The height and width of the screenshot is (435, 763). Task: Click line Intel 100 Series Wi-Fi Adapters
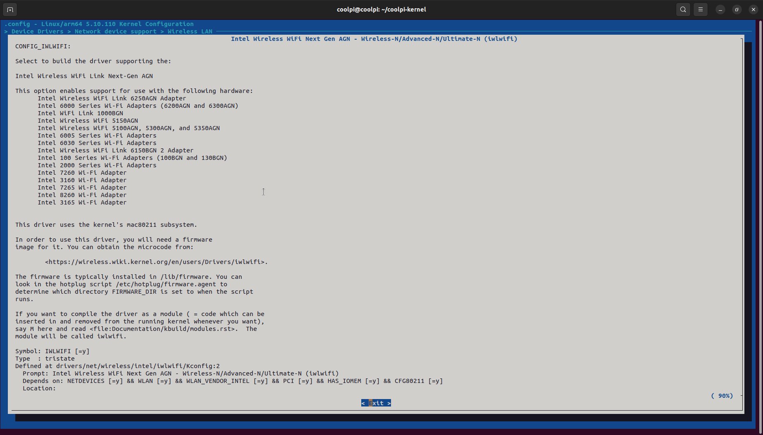[x=133, y=158]
